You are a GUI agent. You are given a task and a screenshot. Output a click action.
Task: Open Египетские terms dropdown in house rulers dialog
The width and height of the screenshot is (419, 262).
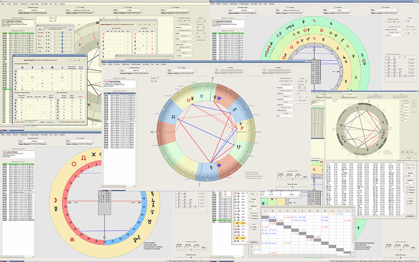[x=50, y=122]
